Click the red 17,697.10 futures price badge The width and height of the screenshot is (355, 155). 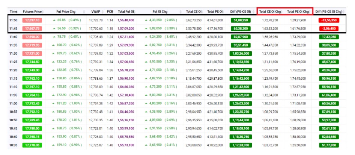click(32, 20)
